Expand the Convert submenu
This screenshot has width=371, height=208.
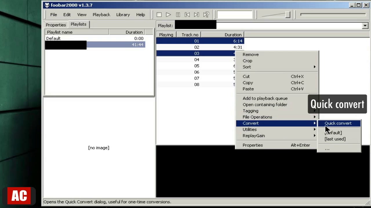pos(277,123)
